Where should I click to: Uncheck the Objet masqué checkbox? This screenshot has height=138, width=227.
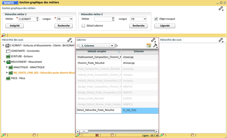[156, 19]
